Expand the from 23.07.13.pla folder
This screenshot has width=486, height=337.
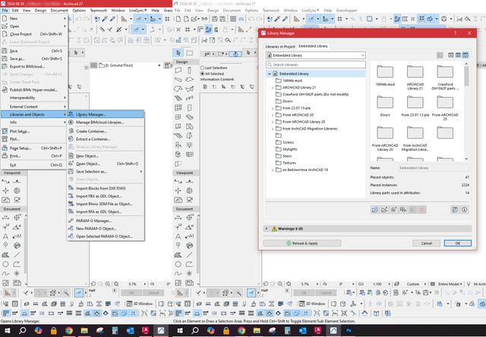click(x=273, y=108)
